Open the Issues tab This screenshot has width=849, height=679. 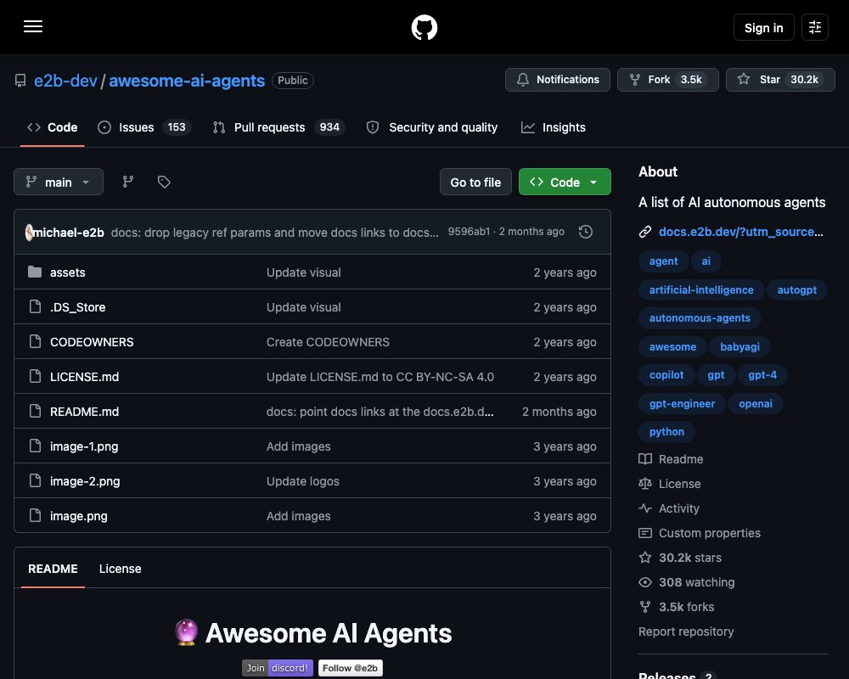pos(143,127)
